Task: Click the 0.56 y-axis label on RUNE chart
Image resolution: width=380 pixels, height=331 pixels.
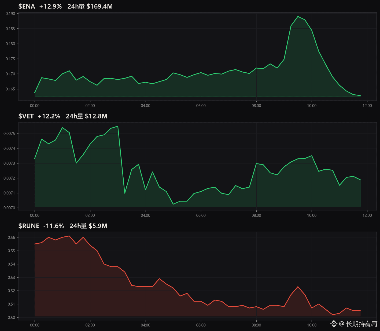Action: [x=11, y=237]
